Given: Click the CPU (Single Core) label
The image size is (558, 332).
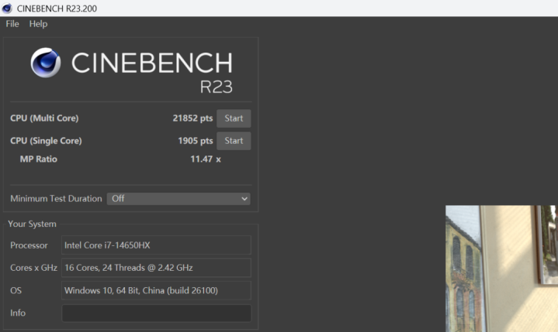Looking at the screenshot, I should pos(46,141).
